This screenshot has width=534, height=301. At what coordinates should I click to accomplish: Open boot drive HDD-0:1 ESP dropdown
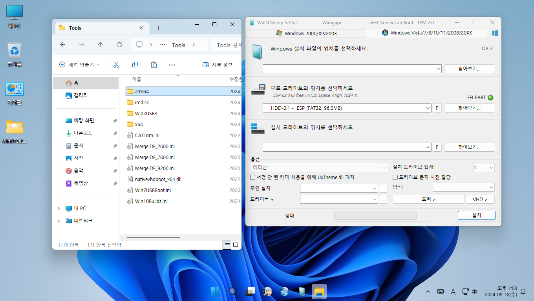(x=428, y=108)
